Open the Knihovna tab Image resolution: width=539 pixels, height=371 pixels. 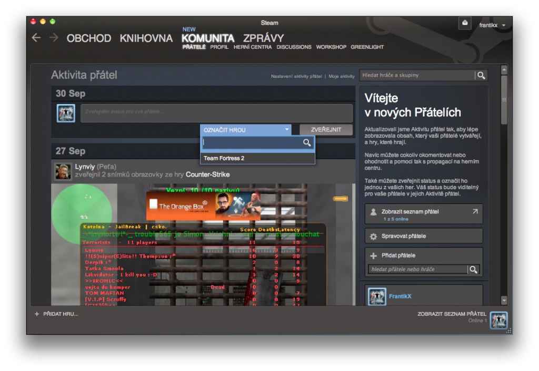(146, 38)
